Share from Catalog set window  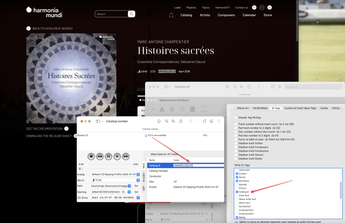coord(249,87)
